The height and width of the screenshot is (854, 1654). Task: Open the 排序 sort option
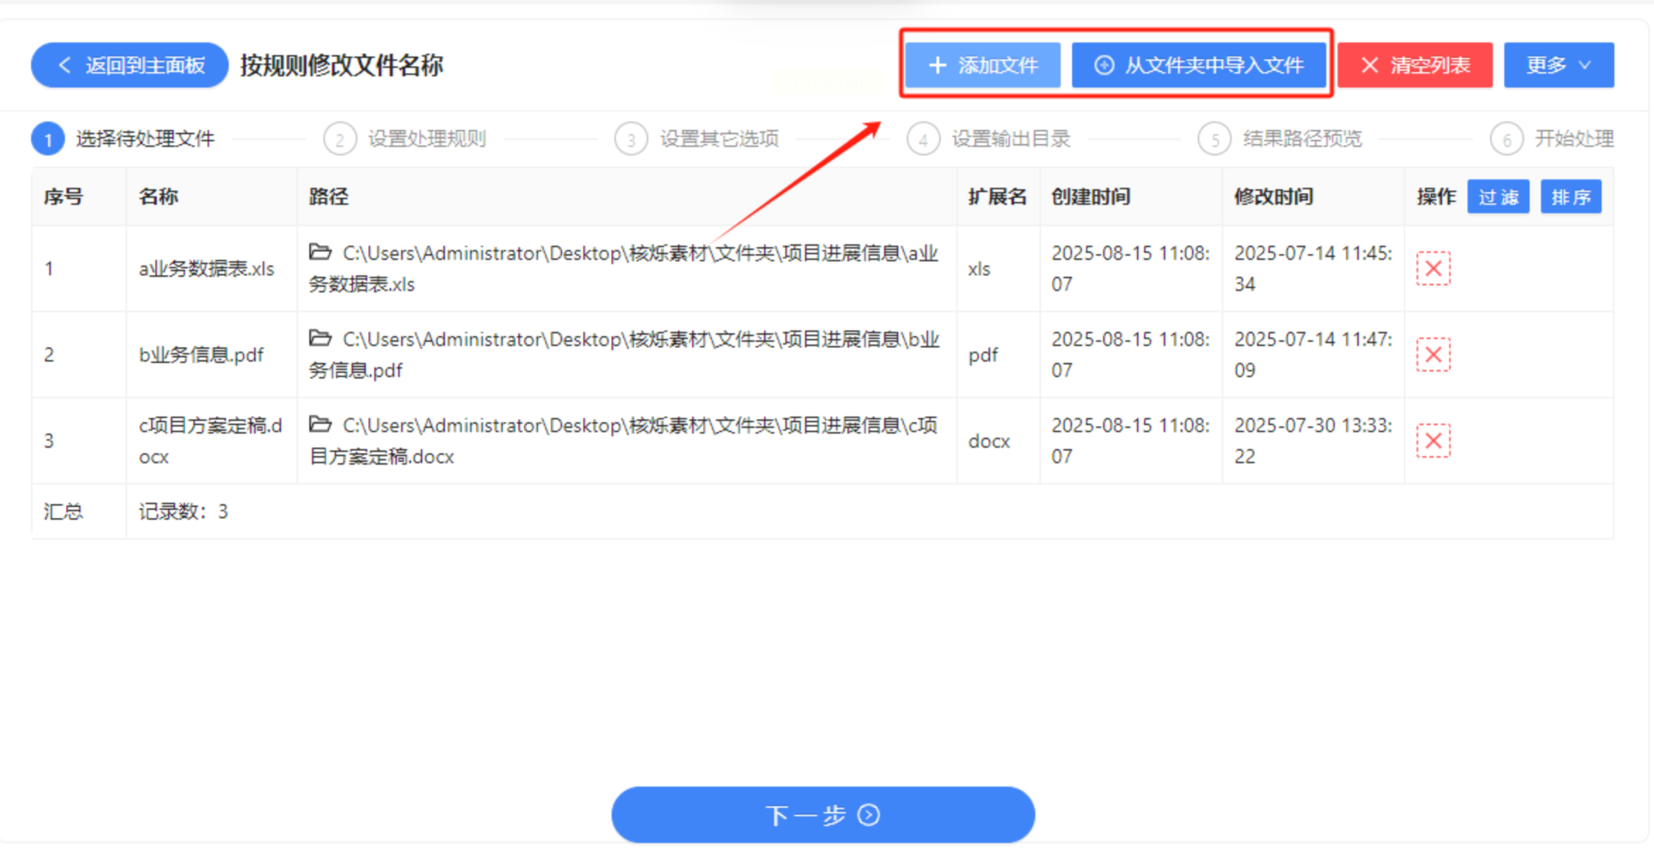1571,196
